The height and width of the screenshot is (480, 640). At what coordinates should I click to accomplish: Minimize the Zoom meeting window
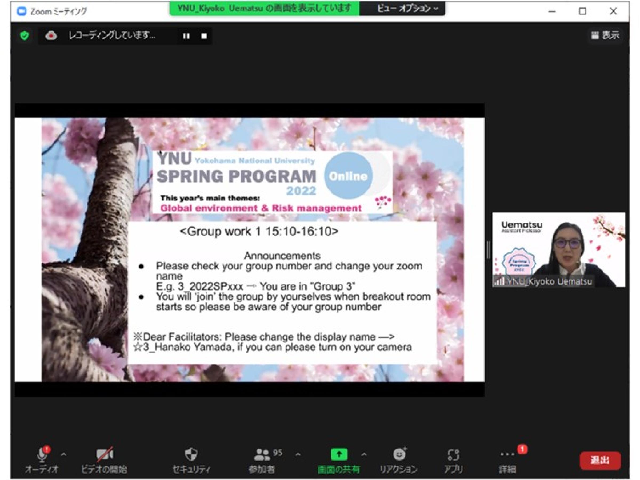pyautogui.click(x=552, y=11)
